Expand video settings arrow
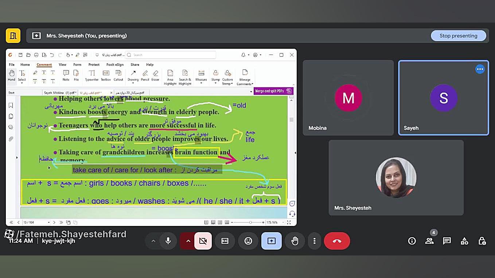The width and height of the screenshot is (495, 278). 188,241
